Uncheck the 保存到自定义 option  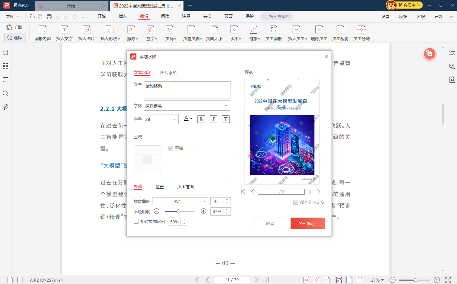tap(295, 202)
